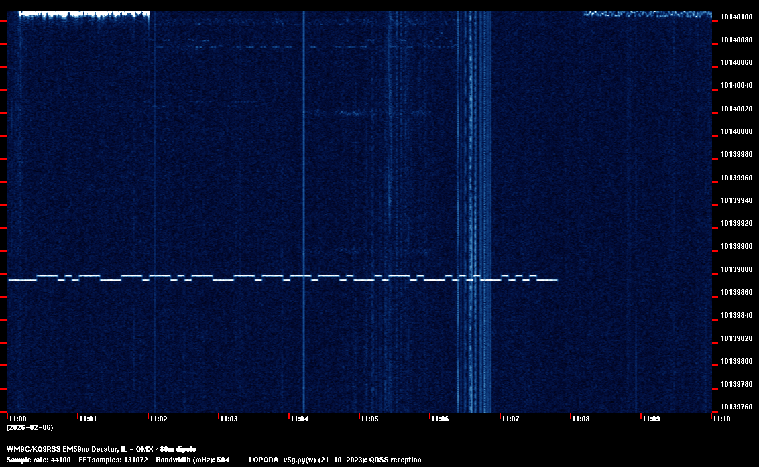Select the 11:07 time marker

point(510,419)
